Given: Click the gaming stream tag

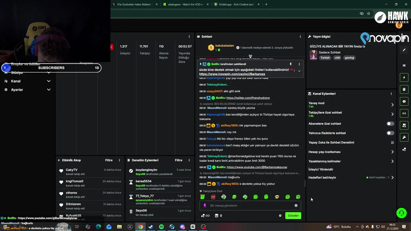Looking at the screenshot, I should point(349,58).
